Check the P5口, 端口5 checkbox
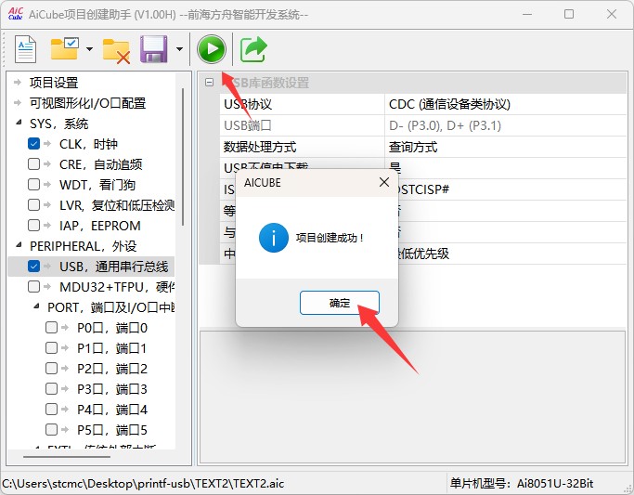This screenshot has height=495, width=634. pyautogui.click(x=51, y=429)
